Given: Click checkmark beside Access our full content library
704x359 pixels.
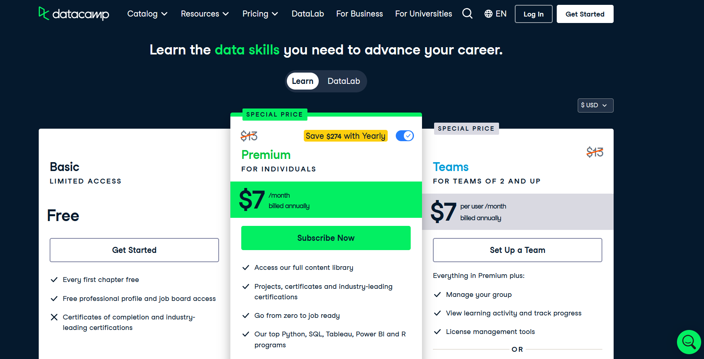Looking at the screenshot, I should 246,267.
